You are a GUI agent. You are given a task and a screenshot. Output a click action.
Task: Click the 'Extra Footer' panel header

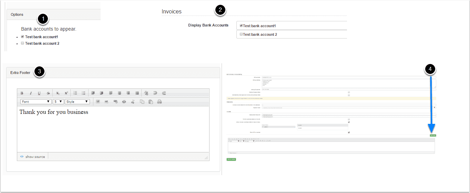(x=113, y=73)
